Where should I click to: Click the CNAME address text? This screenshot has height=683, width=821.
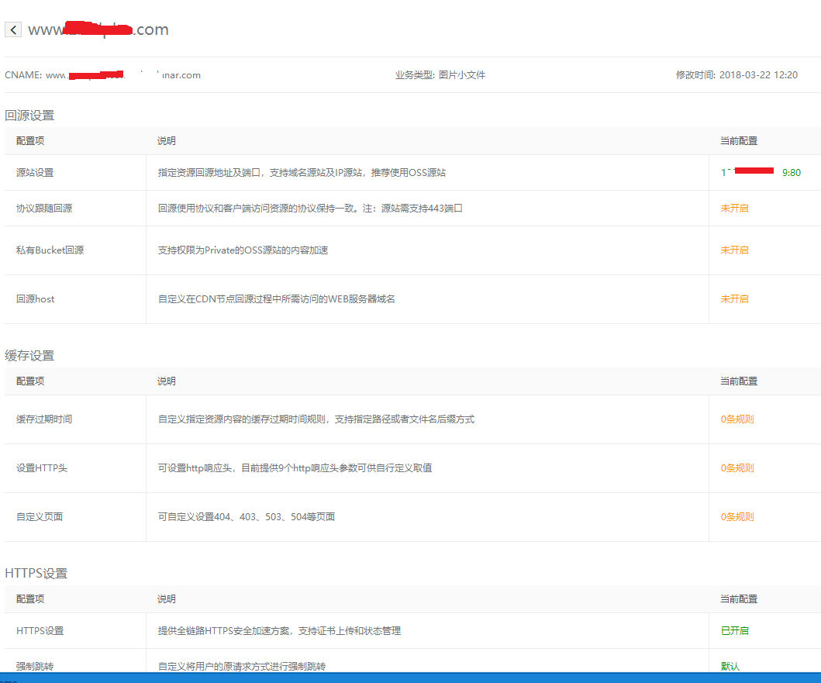coord(122,75)
